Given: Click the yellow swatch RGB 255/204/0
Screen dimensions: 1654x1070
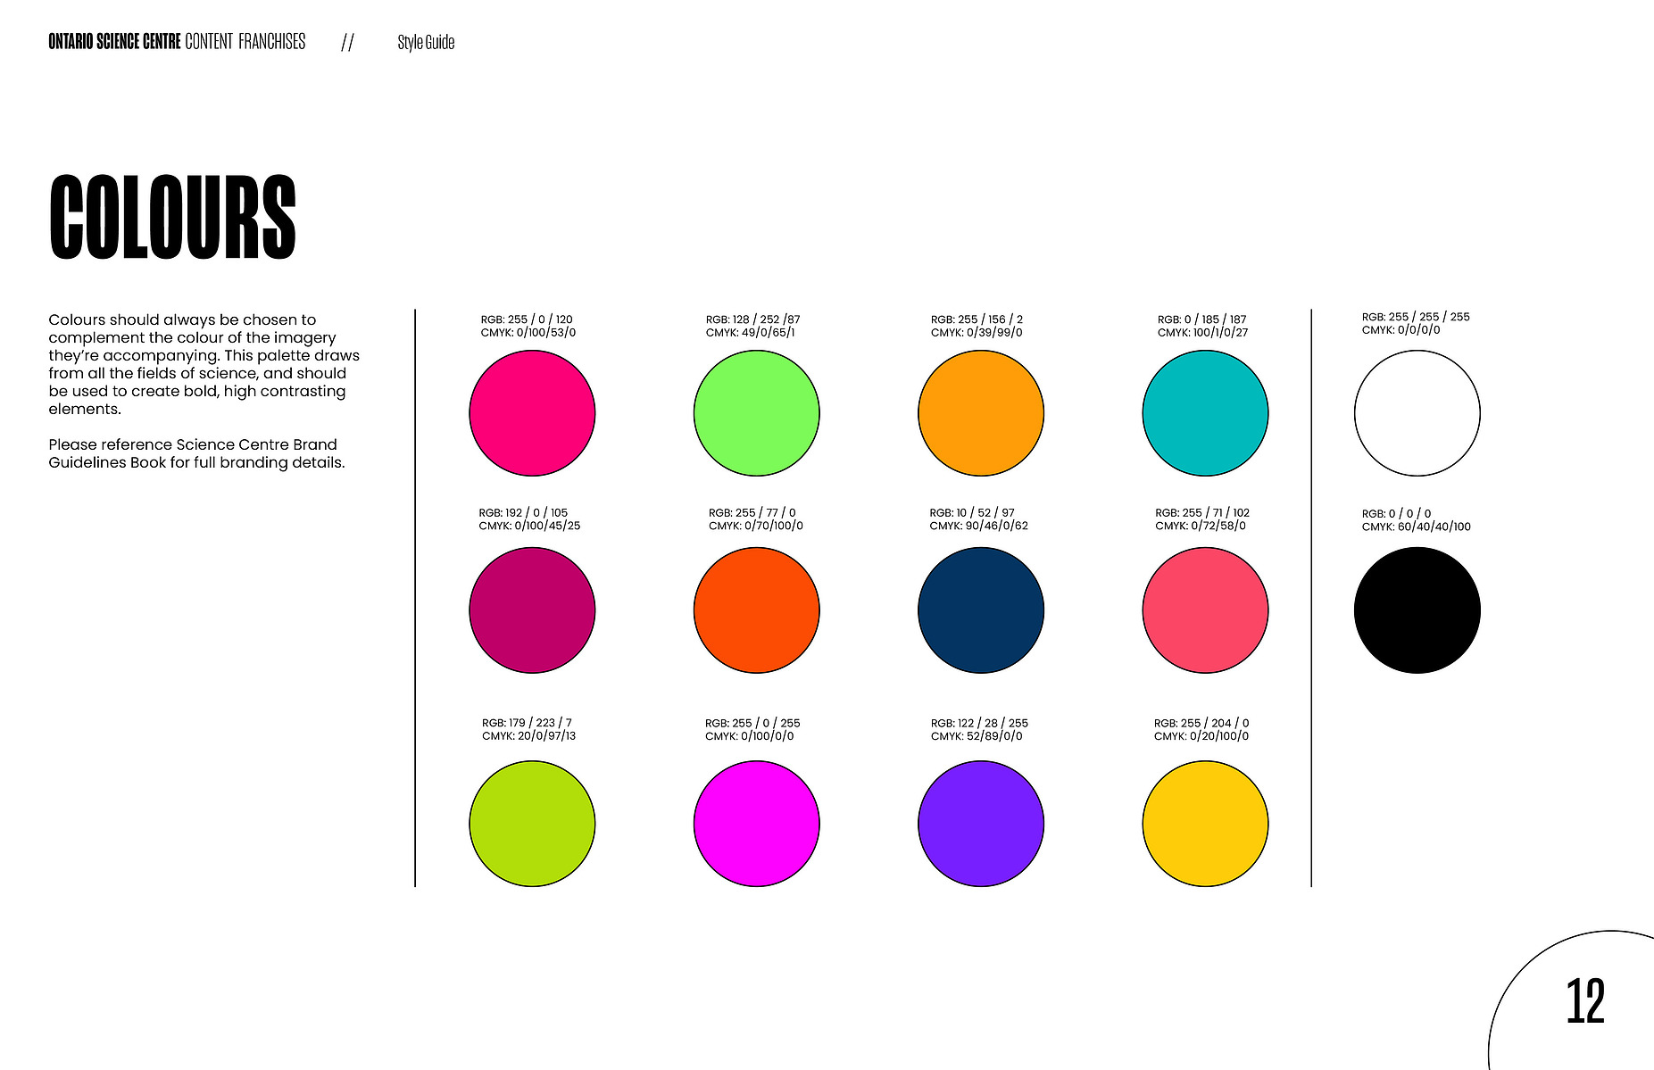Looking at the screenshot, I should point(1205,824).
